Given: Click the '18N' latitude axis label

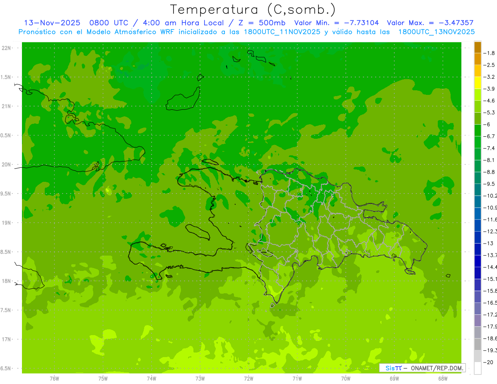Looking at the screenshot, I should point(6,281).
